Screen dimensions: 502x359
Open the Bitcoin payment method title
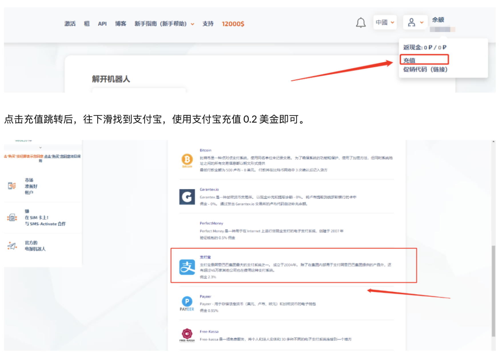click(x=205, y=150)
